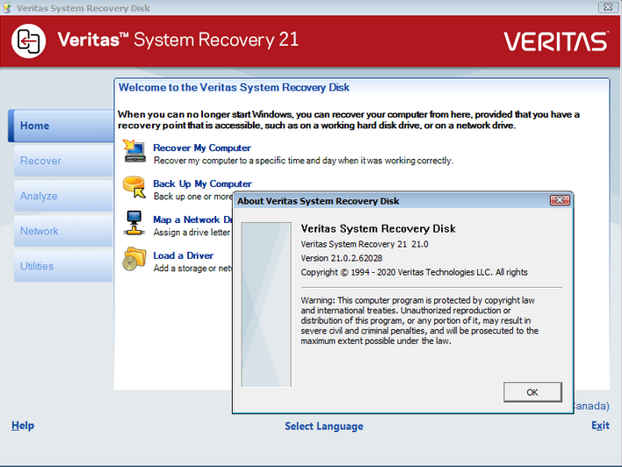Click 'Welcome to the Veritas System Recovery Disk' heading
This screenshot has width=622, height=467.
[x=234, y=88]
